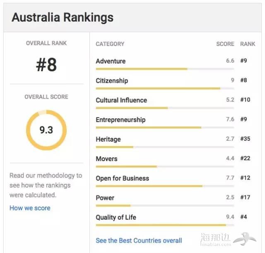Select the Adventure category label
Image resolution: width=265 pixels, height=253 pixels.
[x=111, y=61]
